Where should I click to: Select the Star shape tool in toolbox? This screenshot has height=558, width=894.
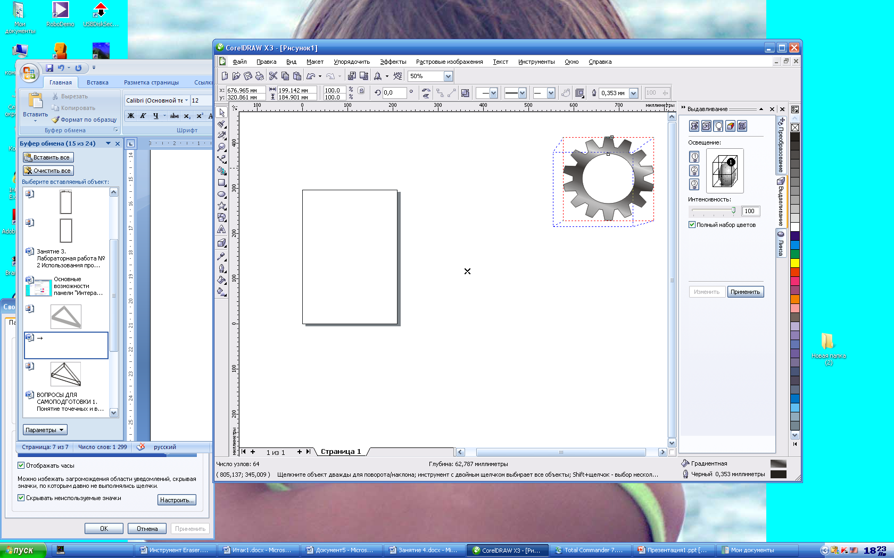click(222, 206)
